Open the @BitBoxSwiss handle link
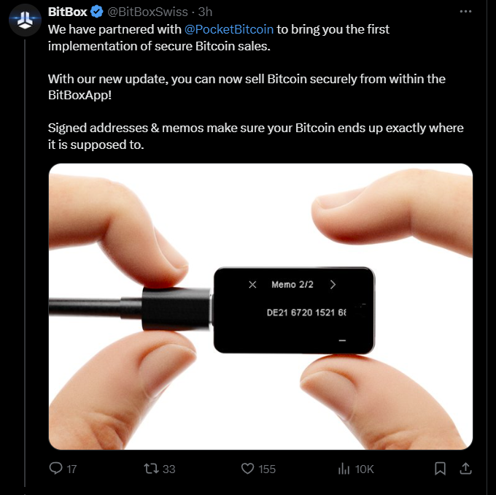 point(147,12)
